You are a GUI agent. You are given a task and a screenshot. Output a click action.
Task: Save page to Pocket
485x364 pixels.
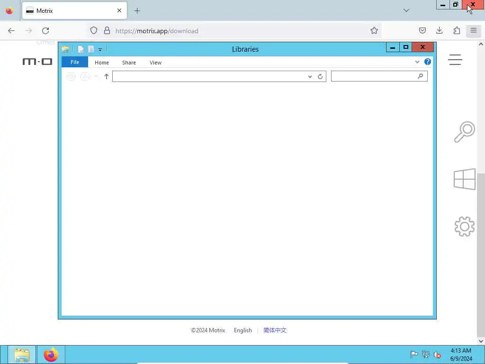(x=422, y=31)
